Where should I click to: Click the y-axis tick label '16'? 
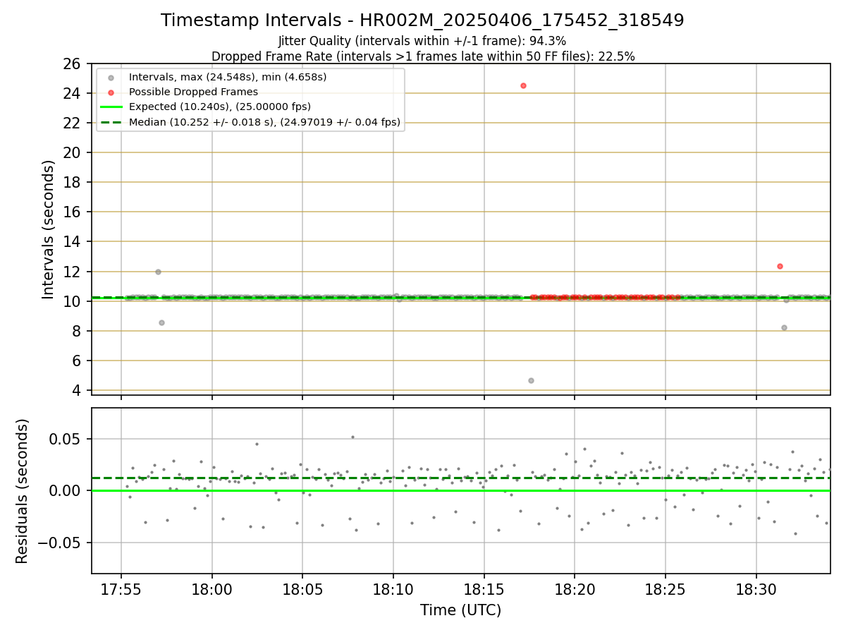point(73,212)
